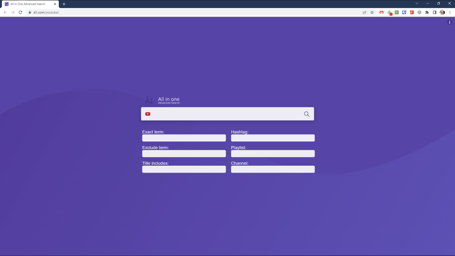Expand the tab search chevron
The height and width of the screenshot is (256, 455).
point(417,3)
